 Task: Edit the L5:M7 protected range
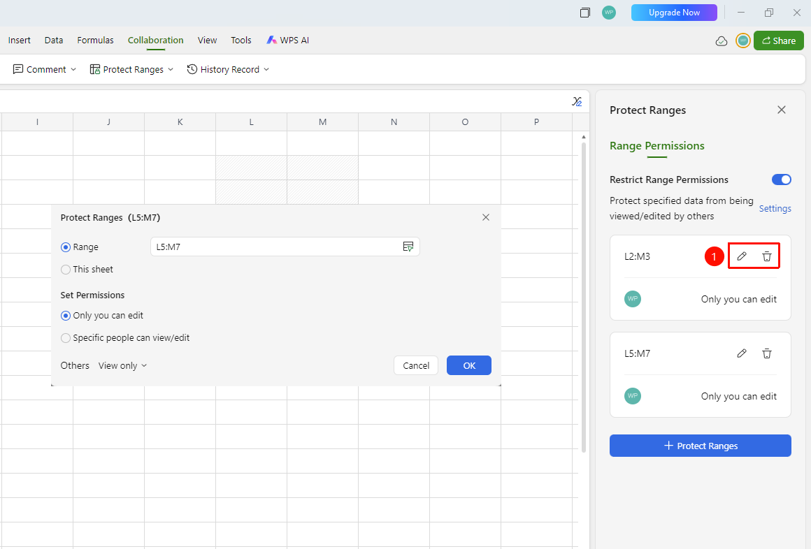[742, 353]
